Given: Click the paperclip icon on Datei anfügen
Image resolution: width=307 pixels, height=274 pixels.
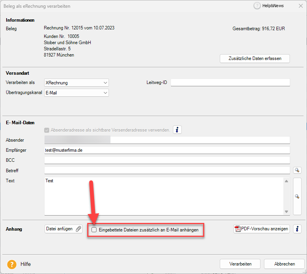Looking at the screenshot, I should point(78,229).
